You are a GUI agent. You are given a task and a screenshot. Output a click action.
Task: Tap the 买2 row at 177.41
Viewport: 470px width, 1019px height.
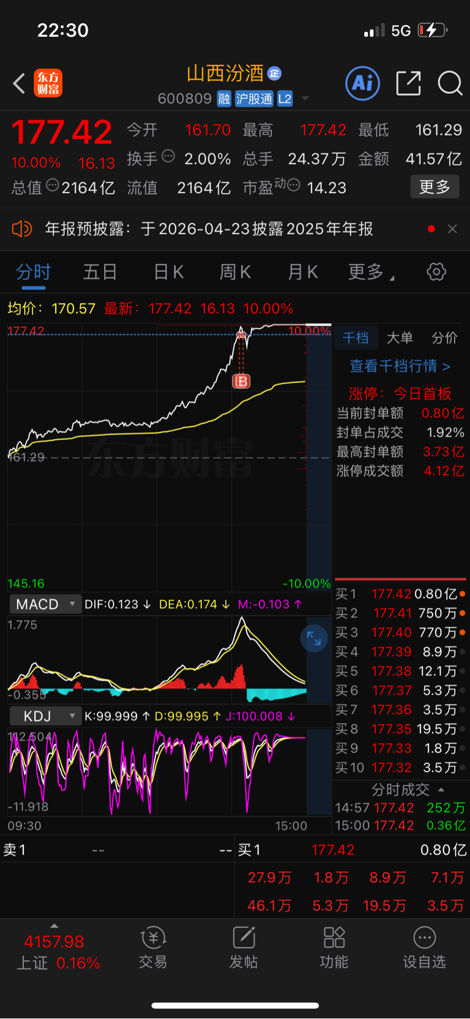click(400, 613)
